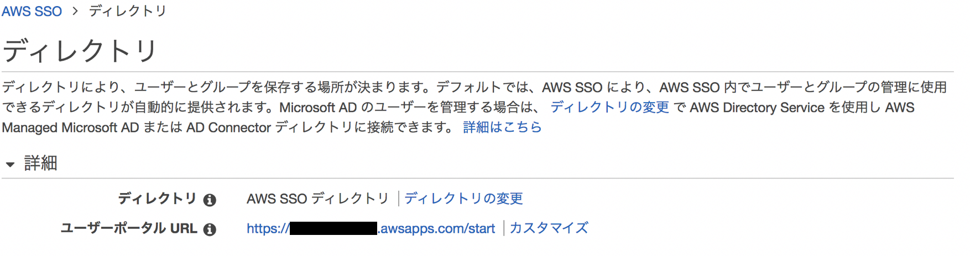Click the info icon beside ユーザーポータル URL

point(209,229)
